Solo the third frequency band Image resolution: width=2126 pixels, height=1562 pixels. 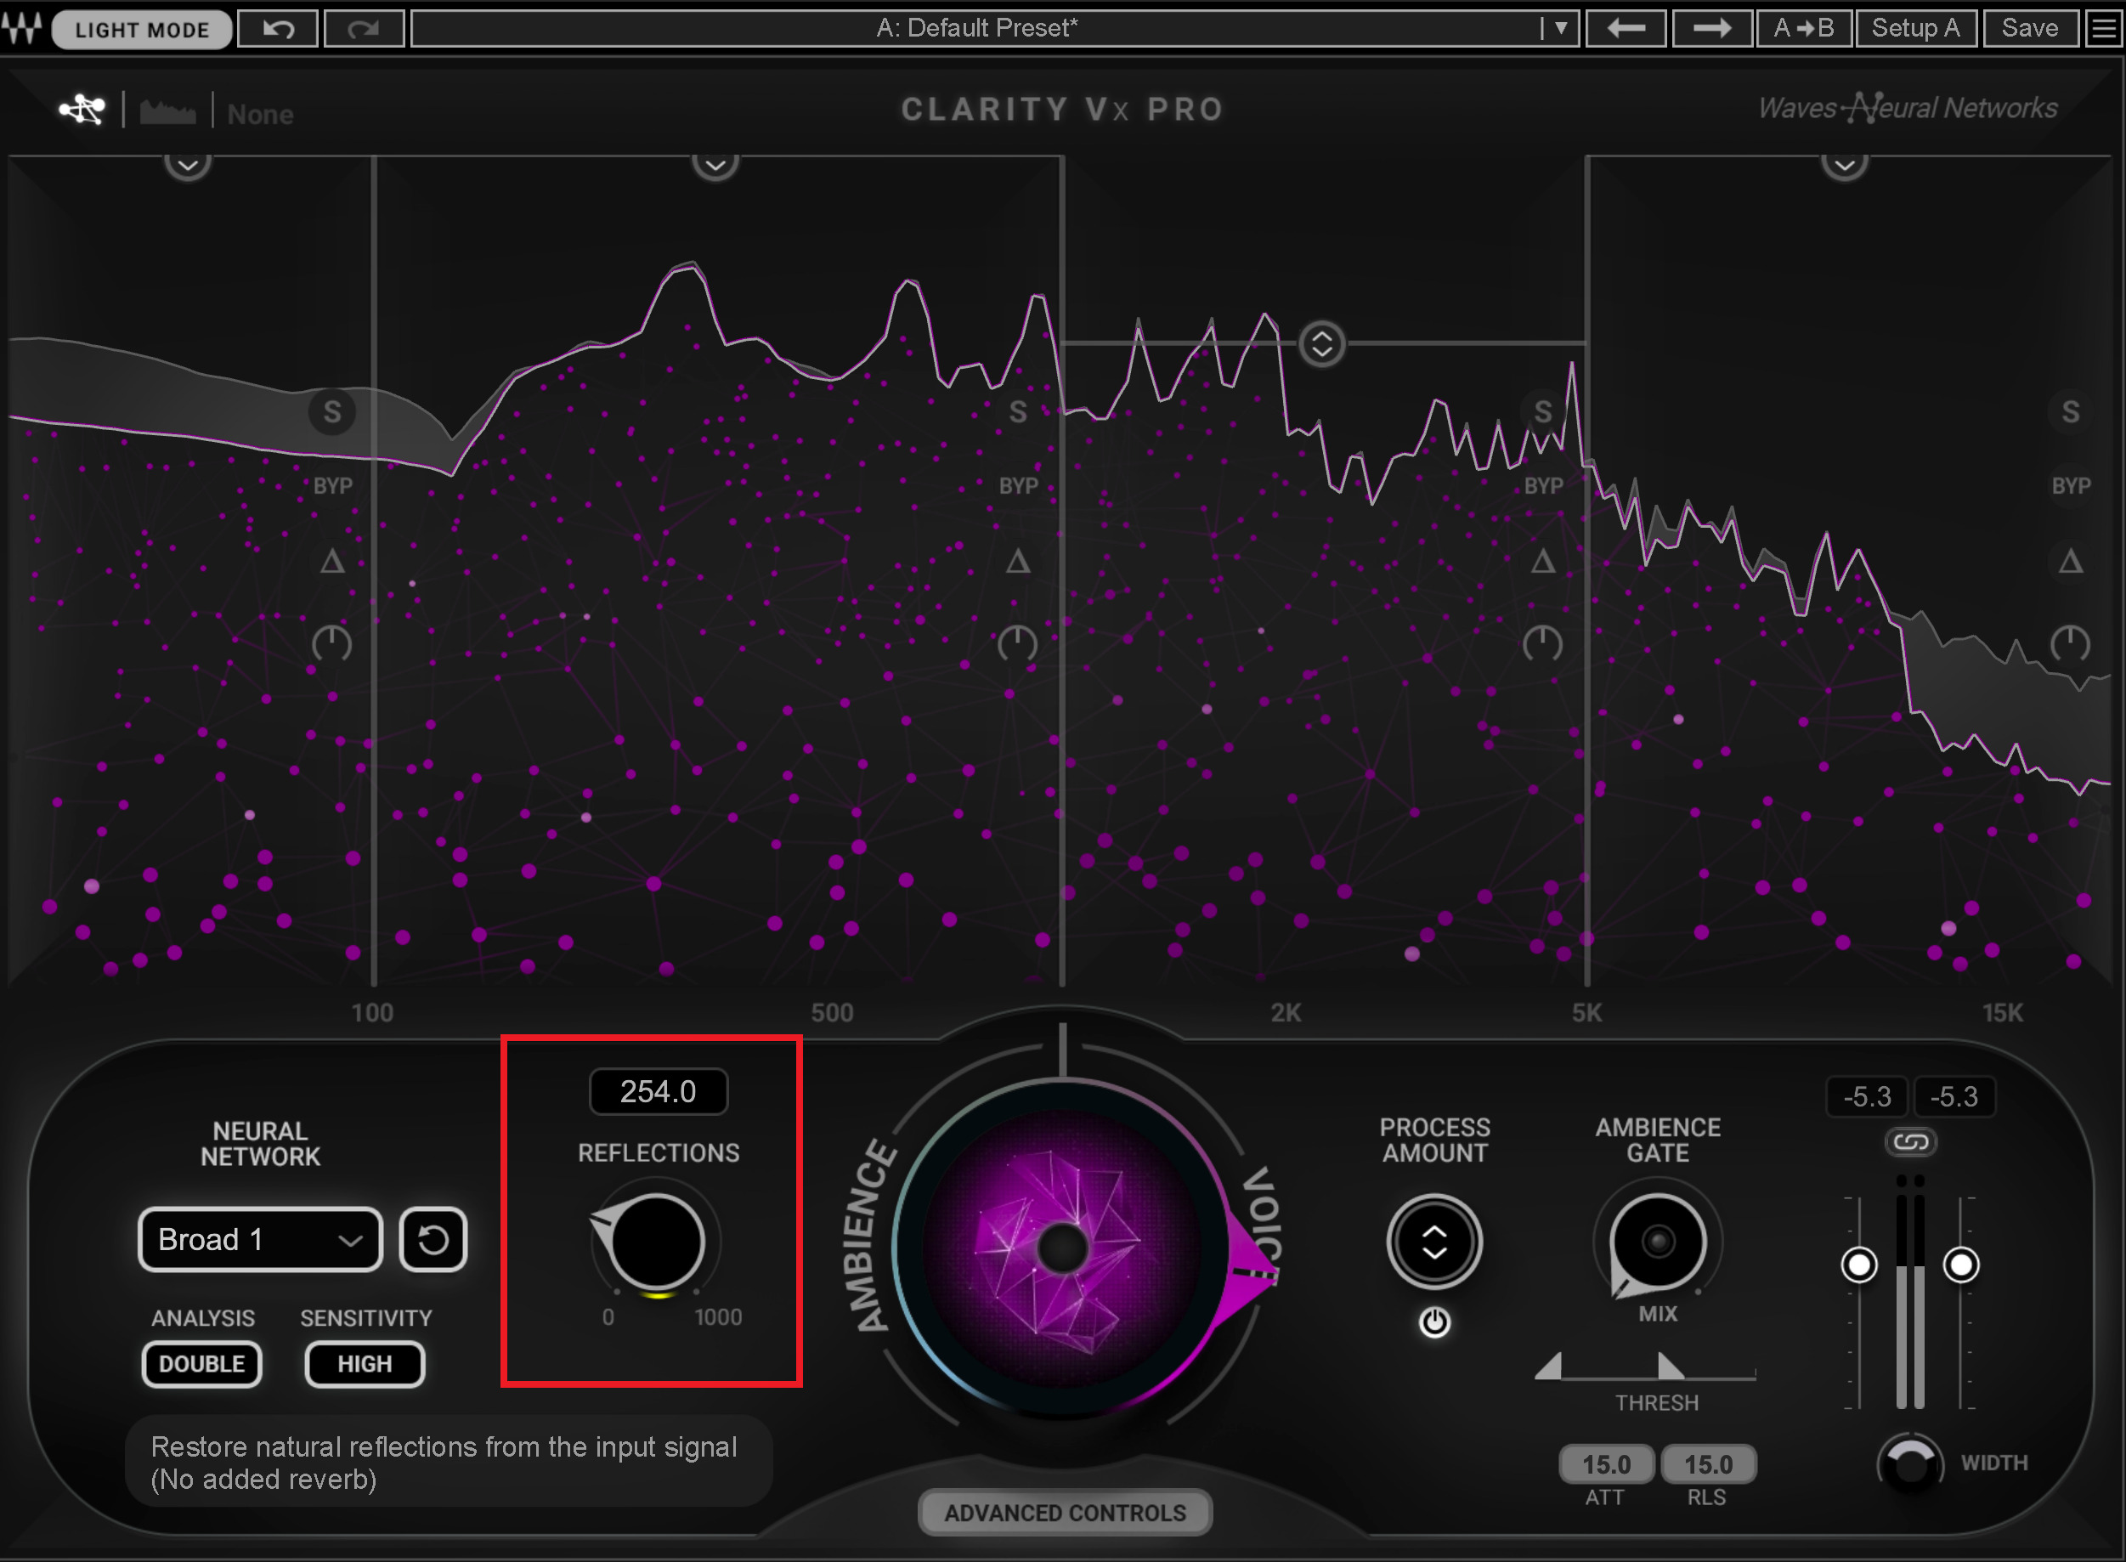[x=1543, y=412]
